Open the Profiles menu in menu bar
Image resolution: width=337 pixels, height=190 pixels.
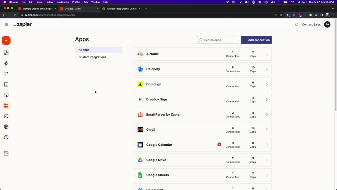pos(76,2)
